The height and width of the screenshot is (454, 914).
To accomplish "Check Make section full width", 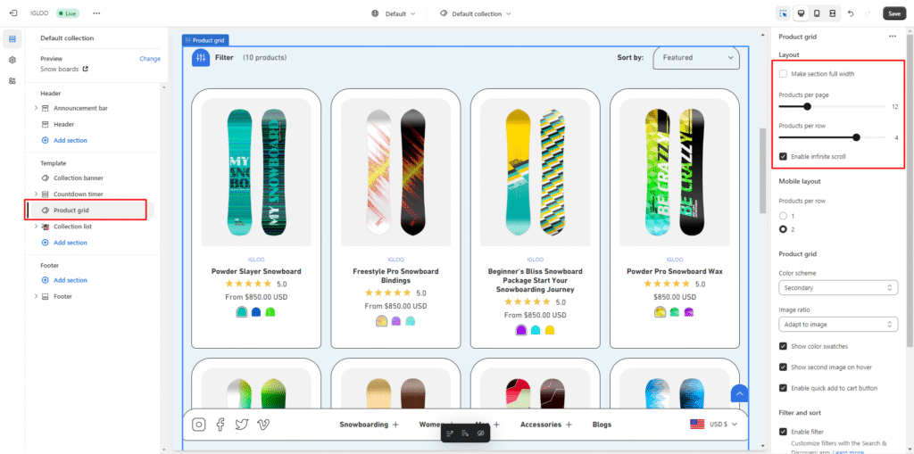I will pyautogui.click(x=784, y=74).
